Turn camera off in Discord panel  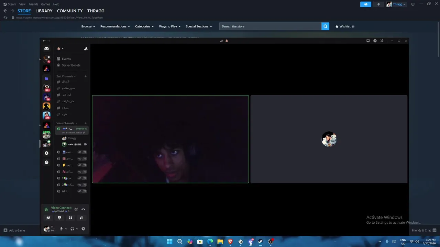tap(48, 218)
